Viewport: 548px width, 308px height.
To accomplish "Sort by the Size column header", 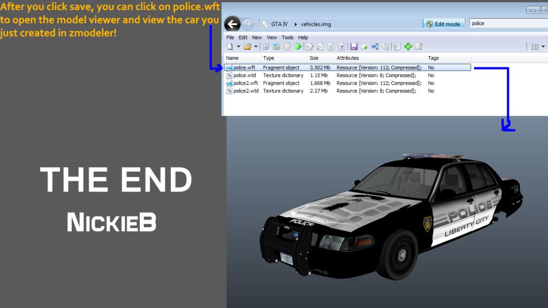I will pos(321,58).
